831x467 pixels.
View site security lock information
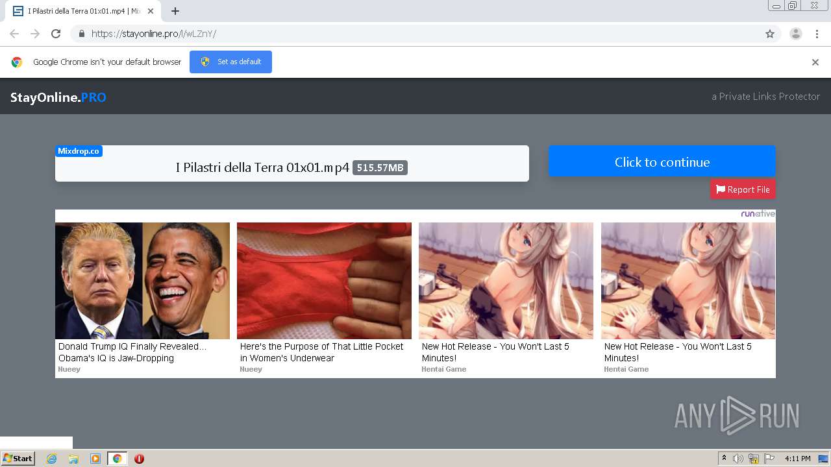pyautogui.click(x=81, y=34)
